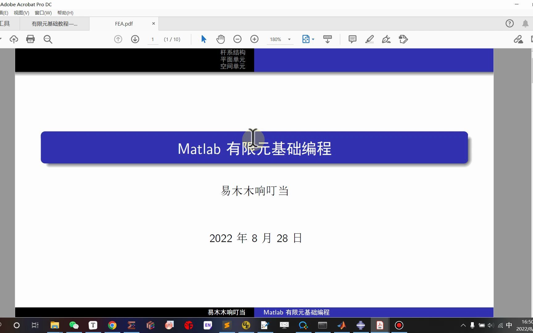Open the find text magnifier tool

[48, 39]
